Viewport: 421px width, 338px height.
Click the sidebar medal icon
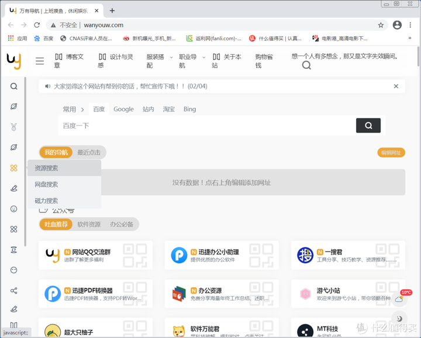click(x=13, y=127)
